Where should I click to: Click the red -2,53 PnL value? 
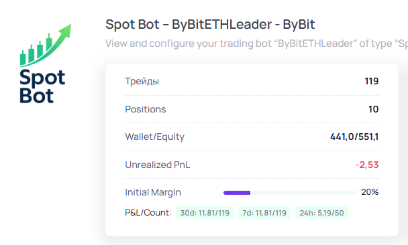point(367,165)
